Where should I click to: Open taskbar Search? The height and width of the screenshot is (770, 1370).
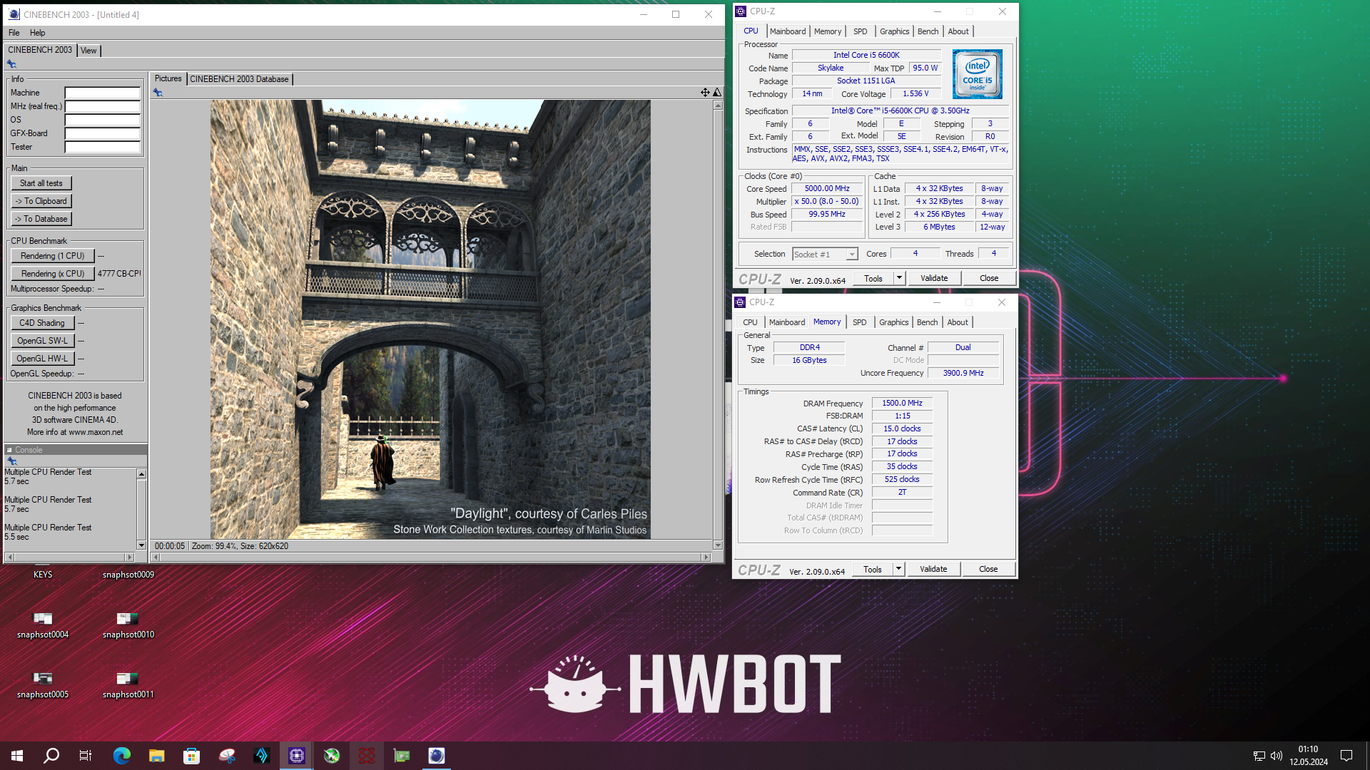51,756
